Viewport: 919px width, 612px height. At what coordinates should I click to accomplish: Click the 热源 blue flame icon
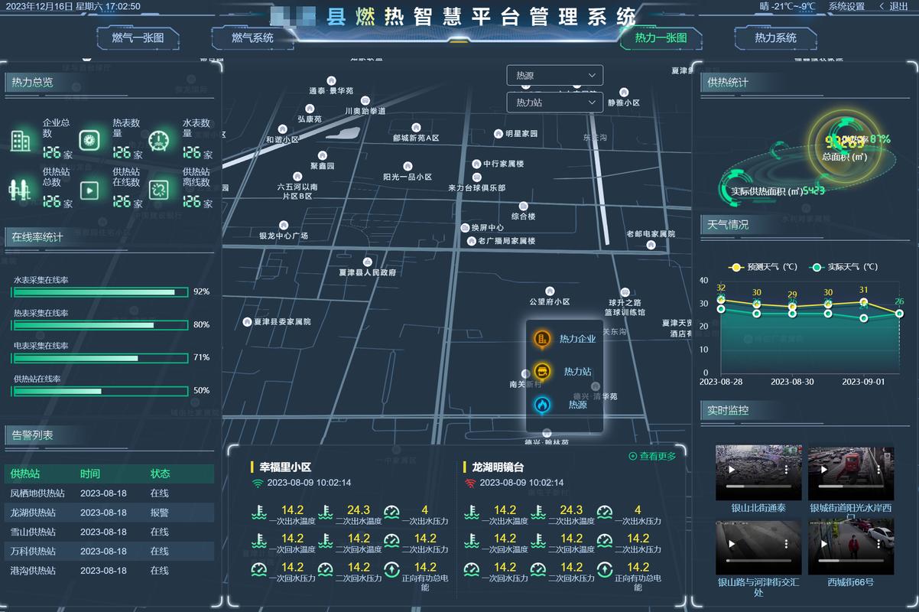click(542, 405)
